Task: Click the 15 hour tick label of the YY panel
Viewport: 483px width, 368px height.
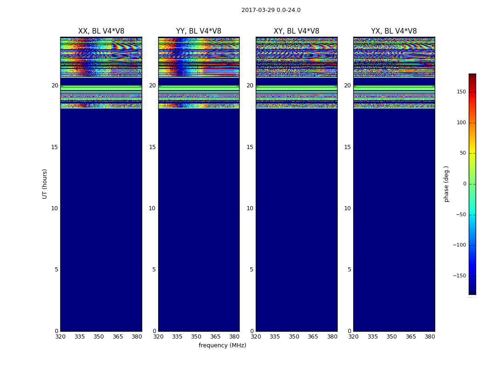Action: [x=152, y=147]
